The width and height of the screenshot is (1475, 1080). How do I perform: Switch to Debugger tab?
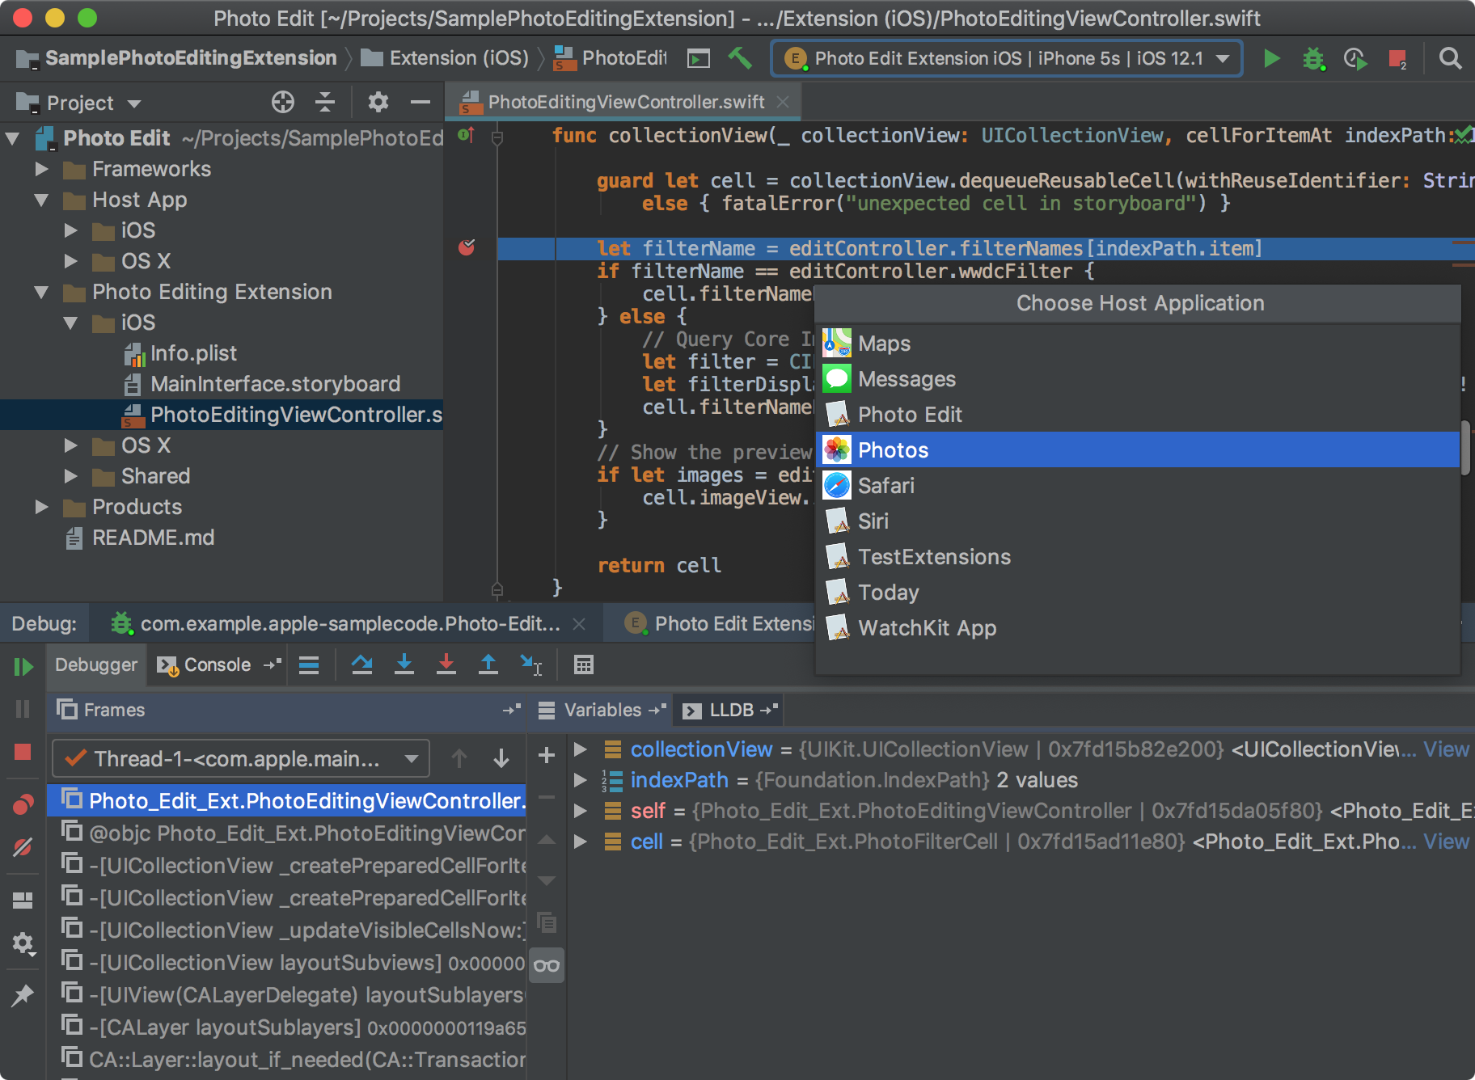coord(96,664)
